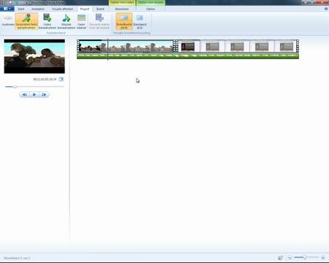Step to the next frame
Screen dimensions: 329x263
pyautogui.click(x=44, y=95)
